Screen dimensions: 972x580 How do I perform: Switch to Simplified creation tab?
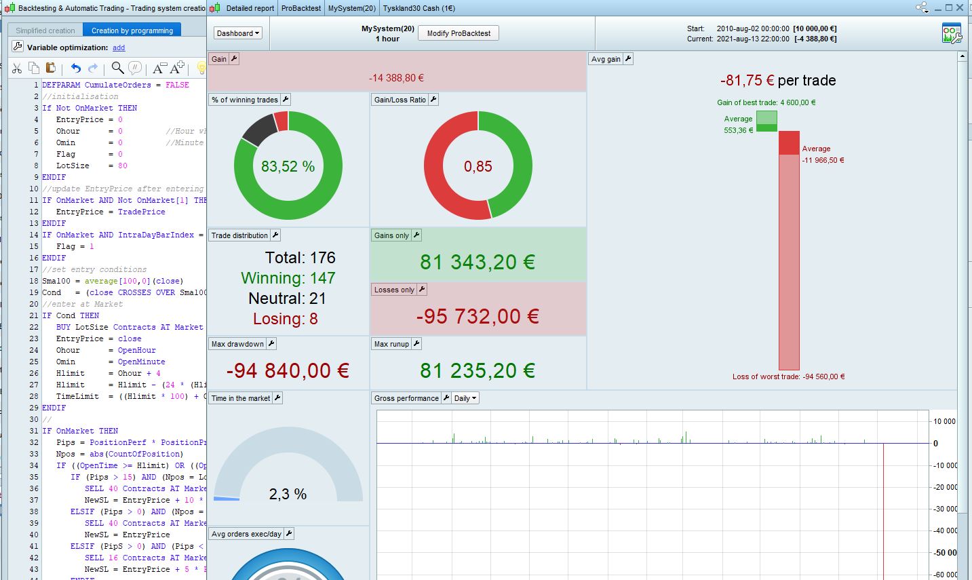[45, 31]
